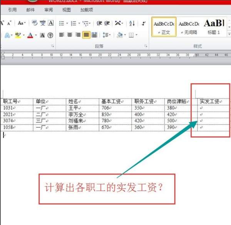Click the show paragraph marks icon
This screenshot has width=231, height=225.
pos(144,23)
